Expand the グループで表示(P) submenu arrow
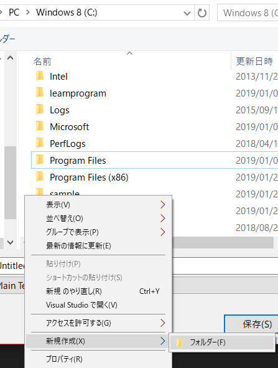The image size is (278, 368). pos(163,232)
